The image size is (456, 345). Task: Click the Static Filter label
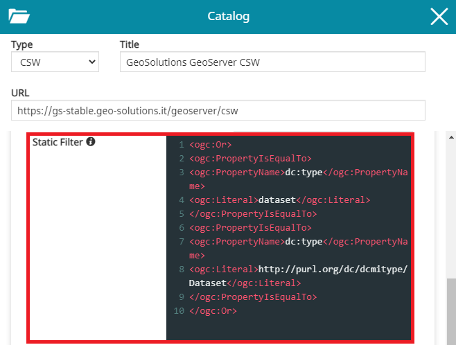click(x=58, y=142)
